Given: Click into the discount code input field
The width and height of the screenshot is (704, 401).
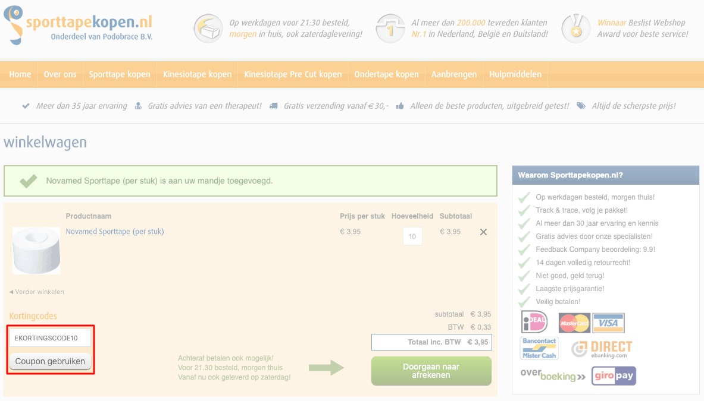Looking at the screenshot, I should click(50, 338).
